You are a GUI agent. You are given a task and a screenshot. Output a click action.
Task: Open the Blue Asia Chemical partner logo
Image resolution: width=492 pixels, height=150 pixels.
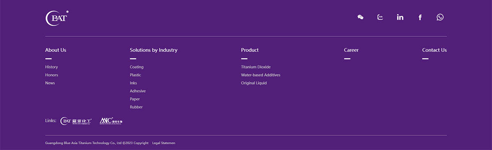(76, 121)
